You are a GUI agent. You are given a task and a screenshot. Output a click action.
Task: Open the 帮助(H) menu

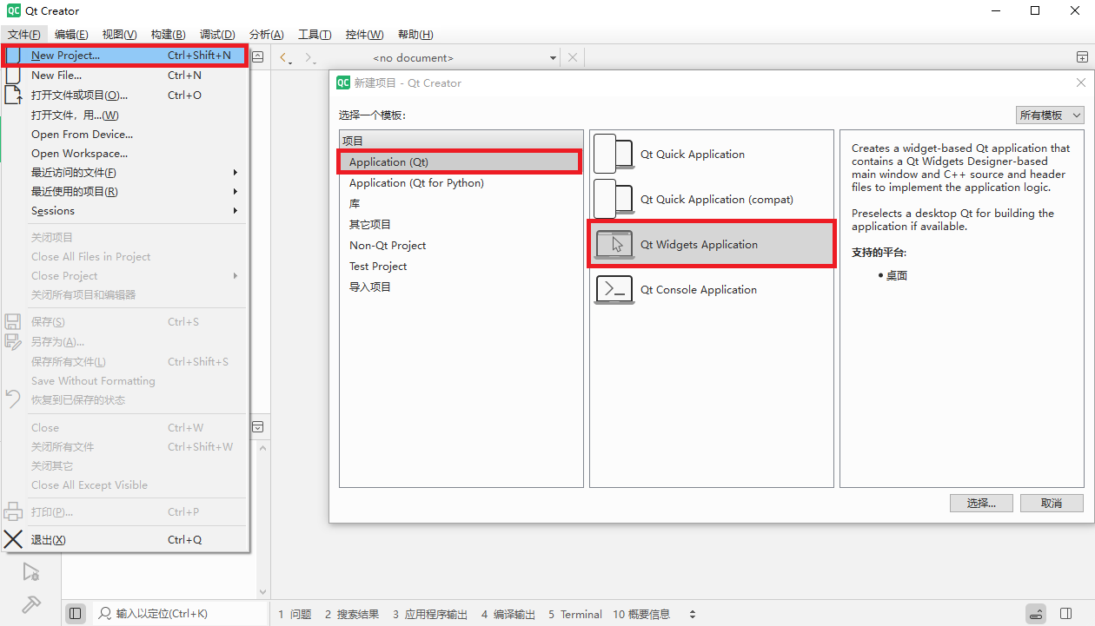click(415, 35)
